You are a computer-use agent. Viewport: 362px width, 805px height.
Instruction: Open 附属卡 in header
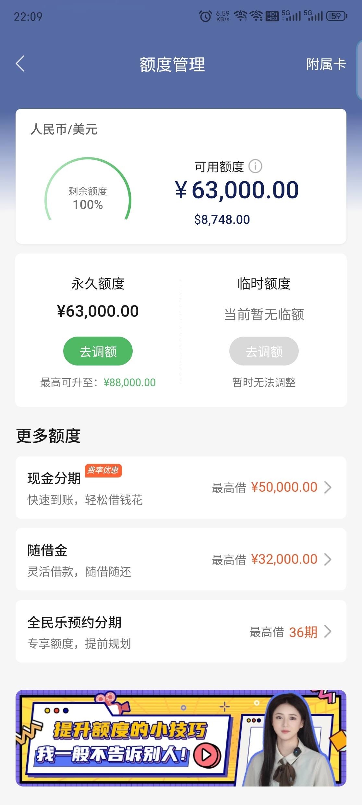(x=326, y=64)
